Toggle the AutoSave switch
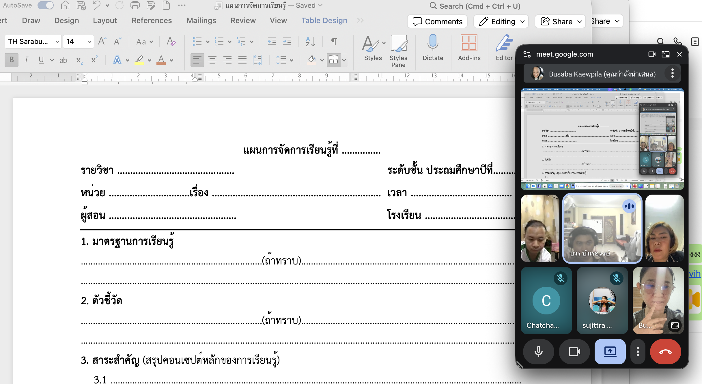Viewport: 702px width, 384px height. (45, 5)
